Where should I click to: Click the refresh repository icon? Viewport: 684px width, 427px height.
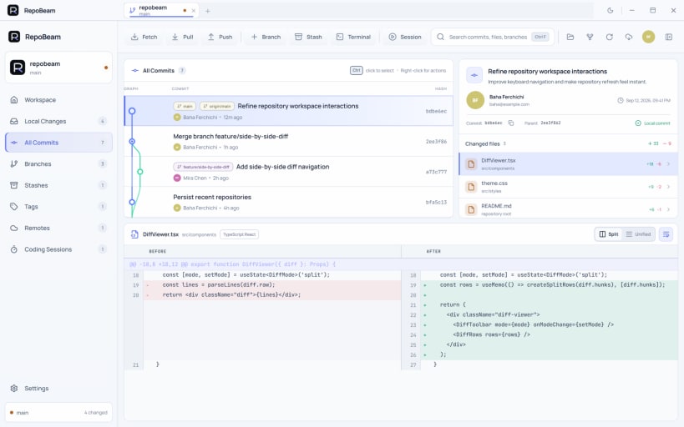coord(610,37)
